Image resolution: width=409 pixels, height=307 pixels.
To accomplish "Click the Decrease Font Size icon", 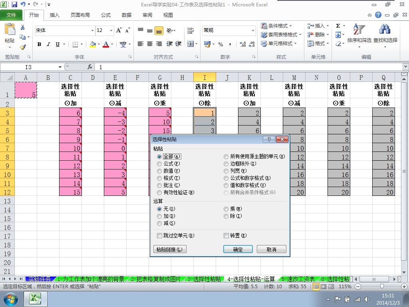I will pyautogui.click(x=127, y=30).
